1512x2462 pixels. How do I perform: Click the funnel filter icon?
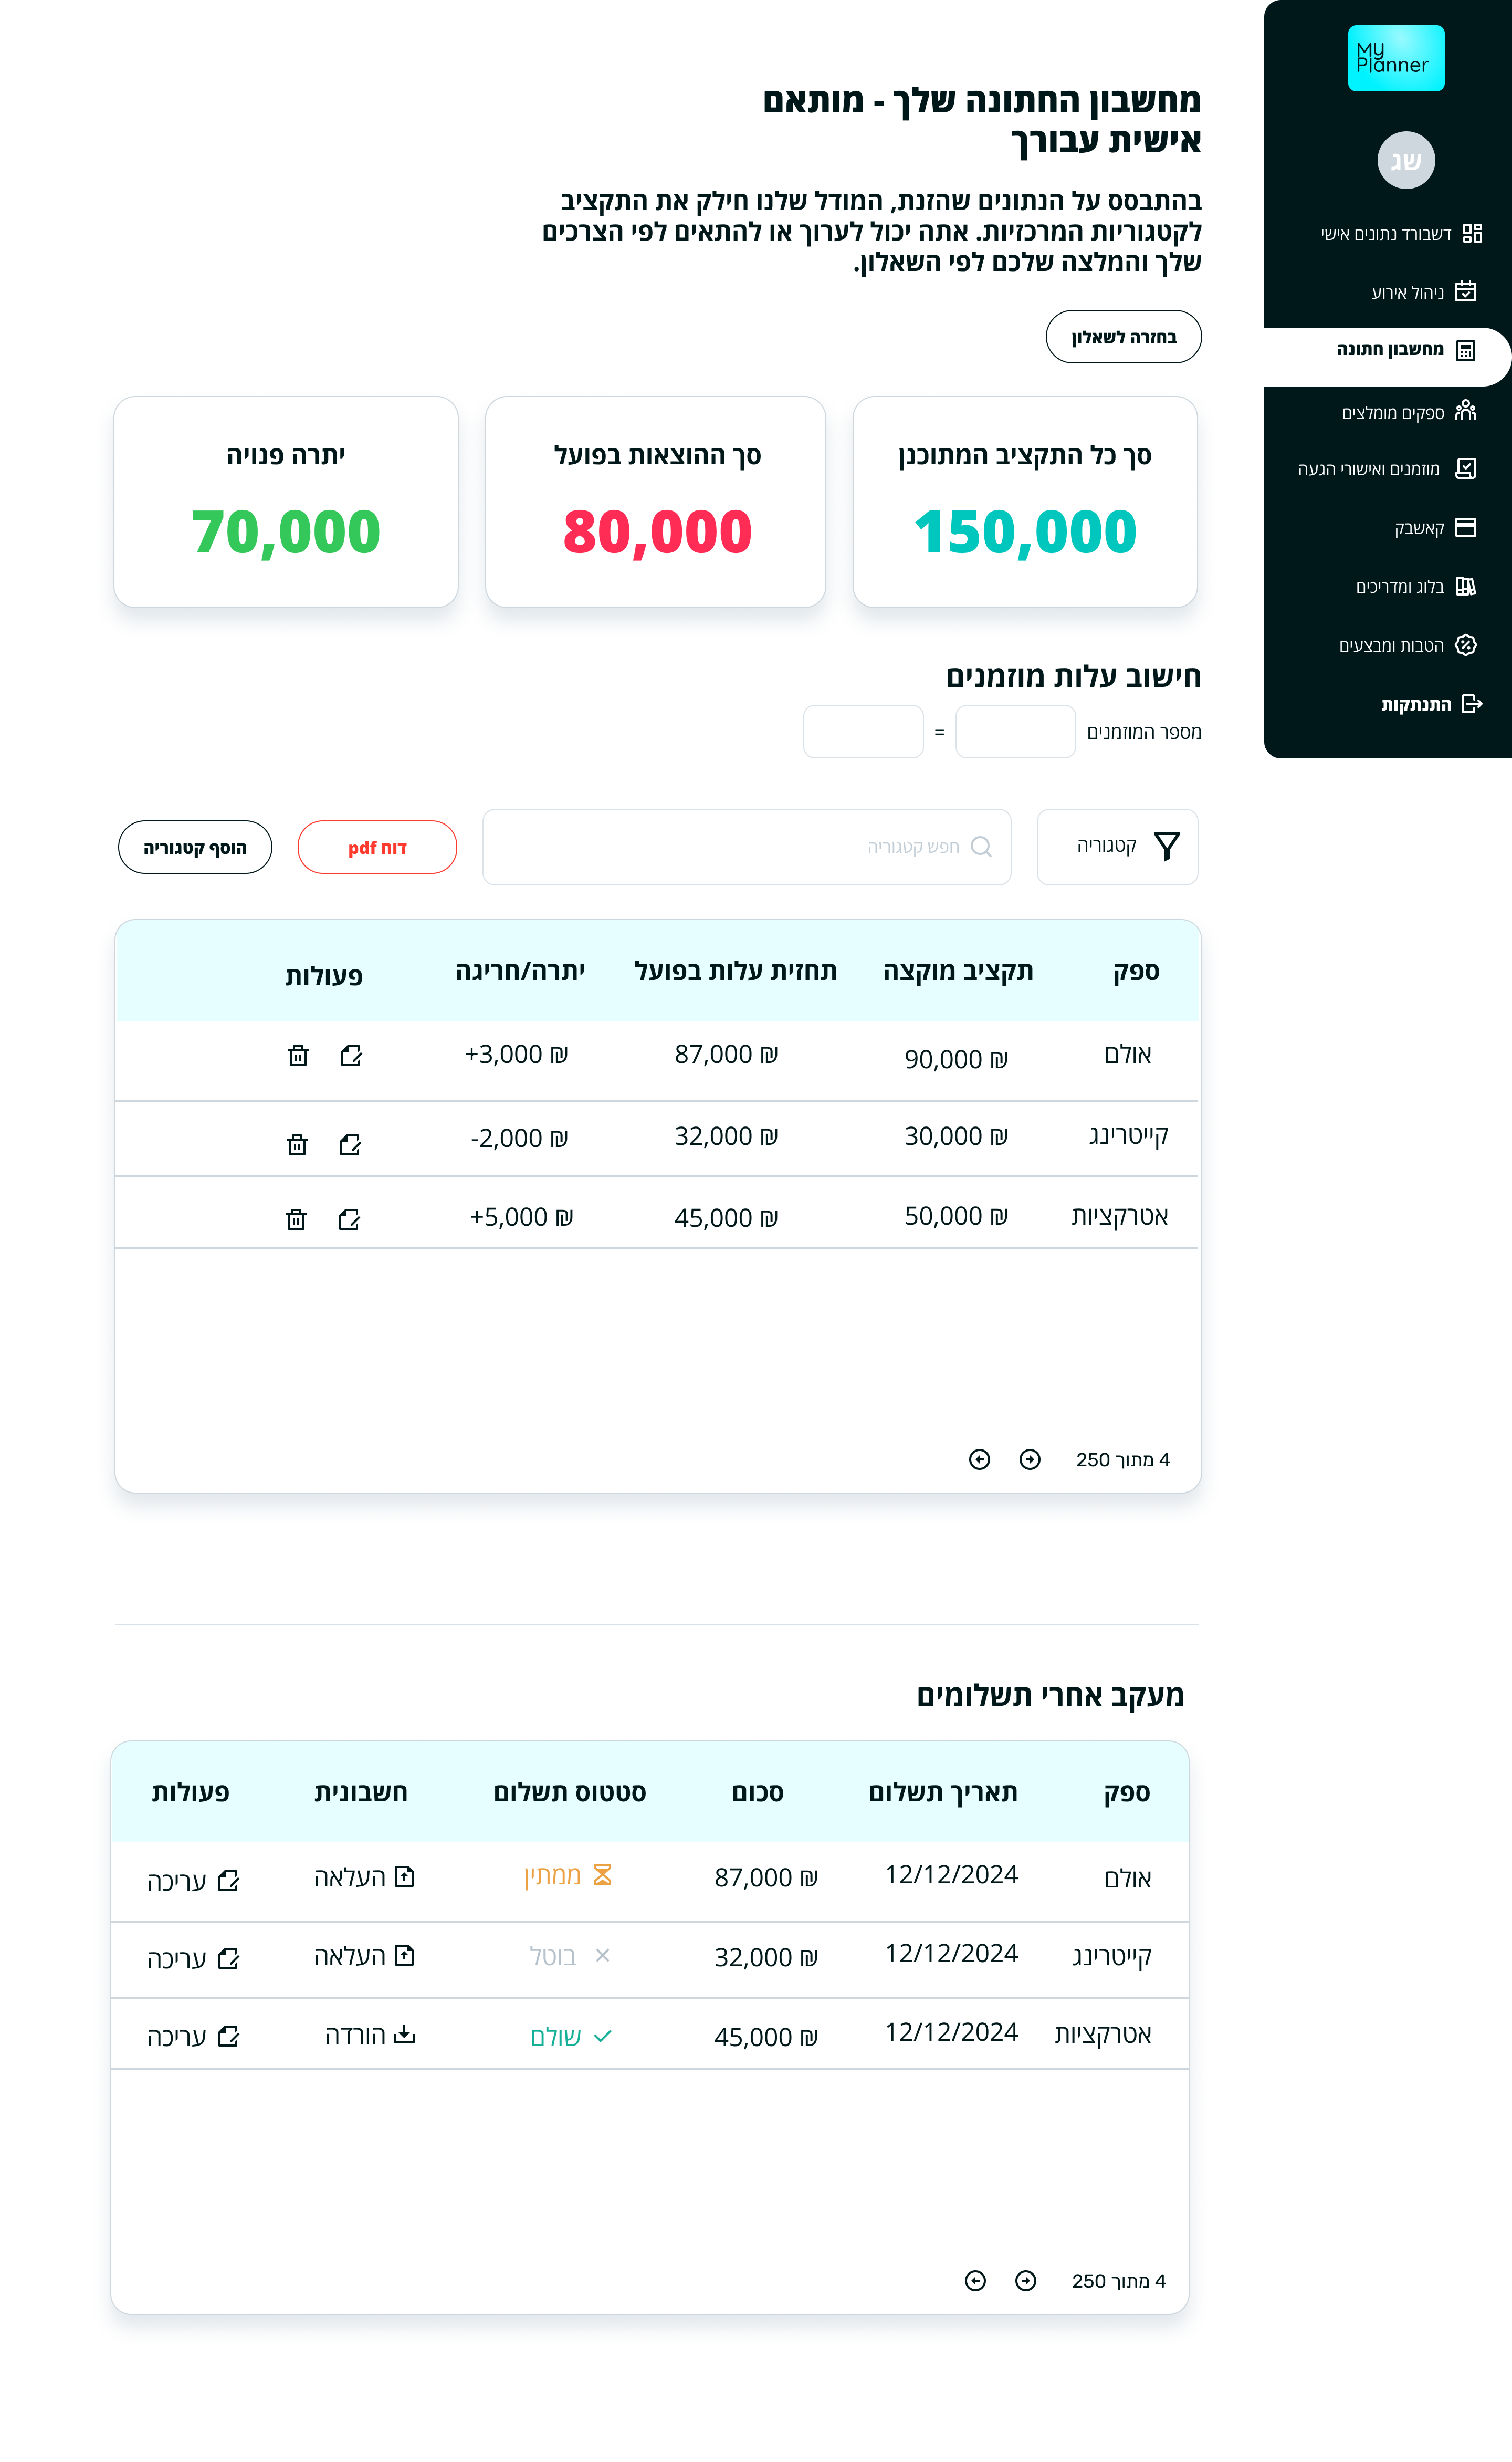point(1167,846)
